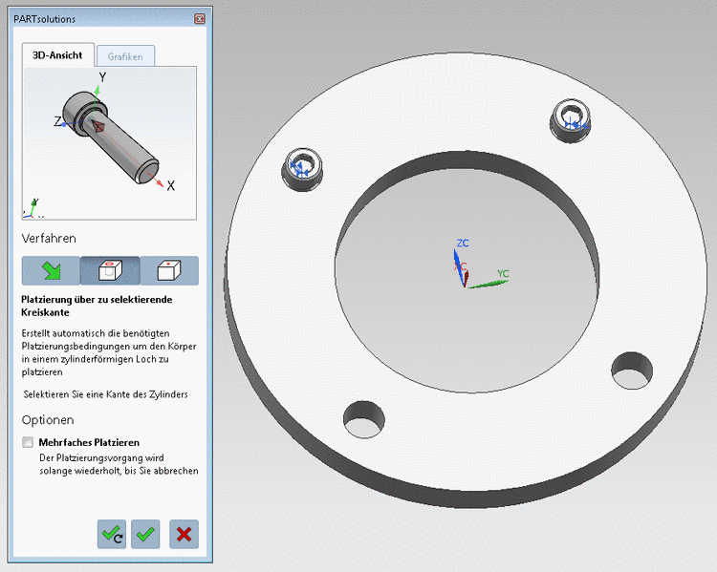Enable Mehrfaches Platzieren checkbox
The height and width of the screenshot is (572, 717).
[28, 442]
